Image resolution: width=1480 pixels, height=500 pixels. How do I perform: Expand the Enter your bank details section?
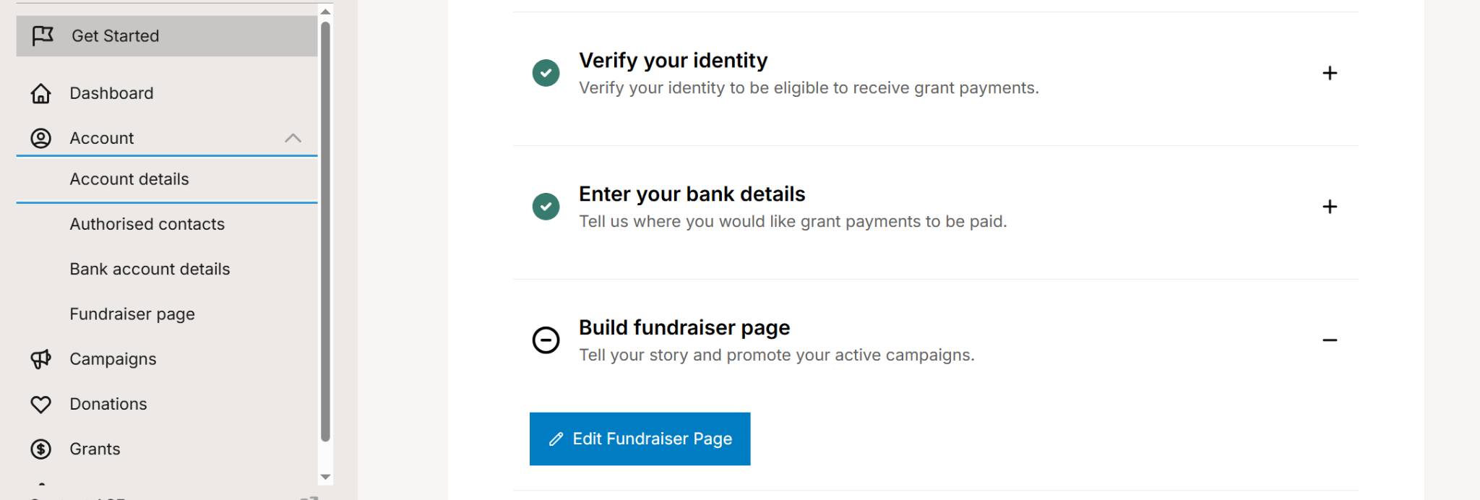coord(1330,207)
